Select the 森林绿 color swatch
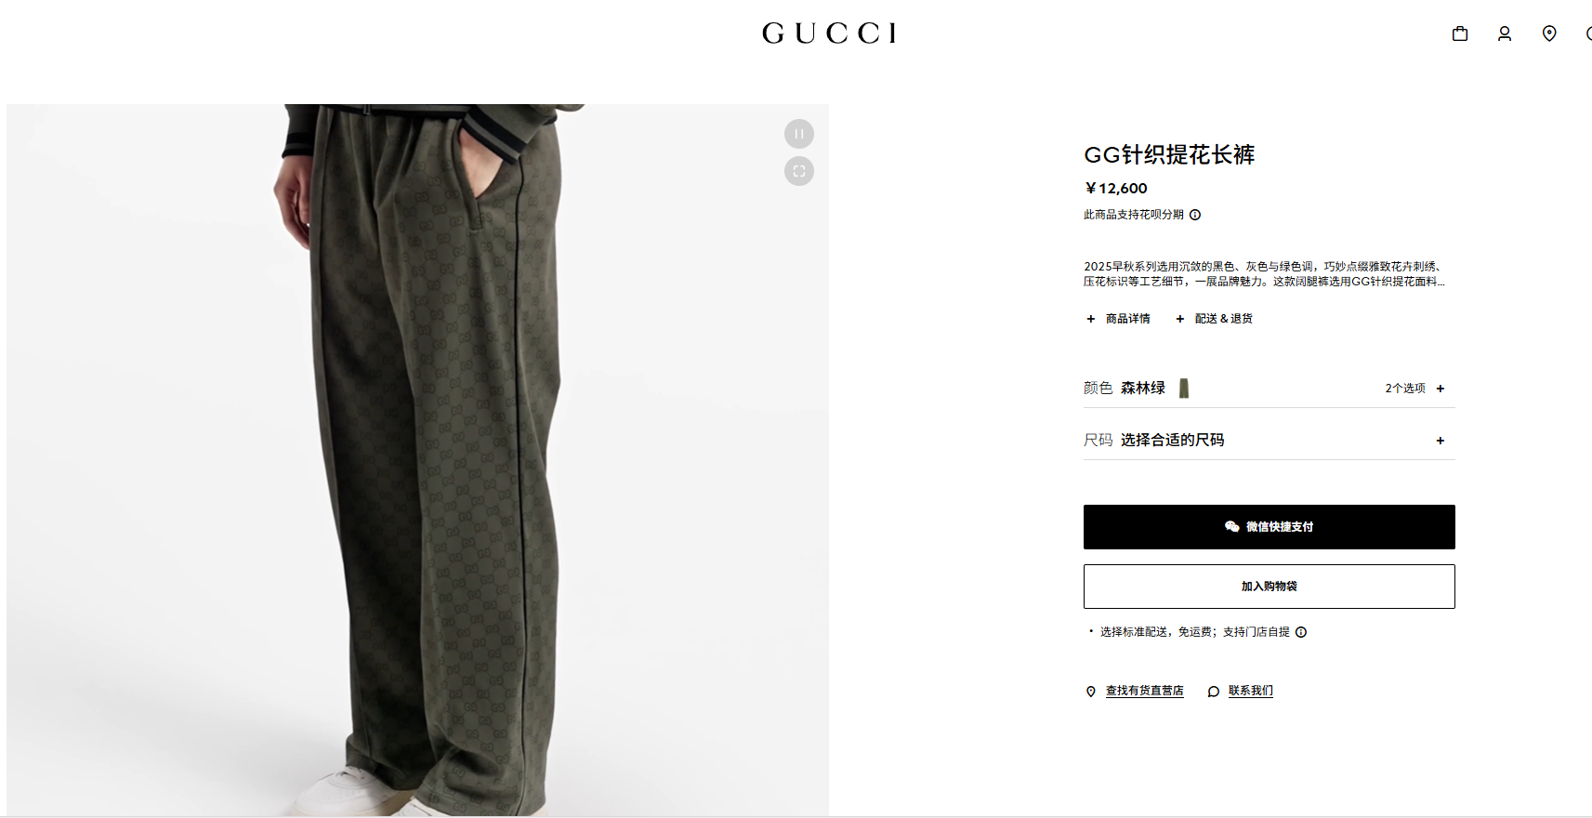Image resolution: width=1592 pixels, height=818 pixels. click(1184, 389)
